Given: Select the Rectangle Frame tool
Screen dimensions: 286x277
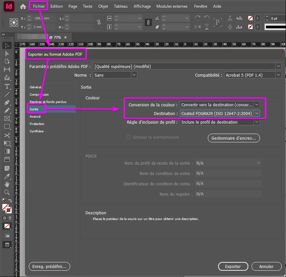Looking at the screenshot, I should (x=7, y=118).
